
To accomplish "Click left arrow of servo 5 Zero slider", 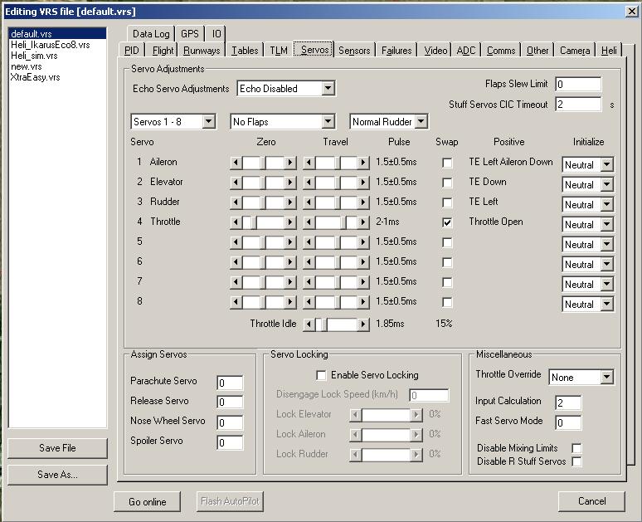I will [236, 242].
